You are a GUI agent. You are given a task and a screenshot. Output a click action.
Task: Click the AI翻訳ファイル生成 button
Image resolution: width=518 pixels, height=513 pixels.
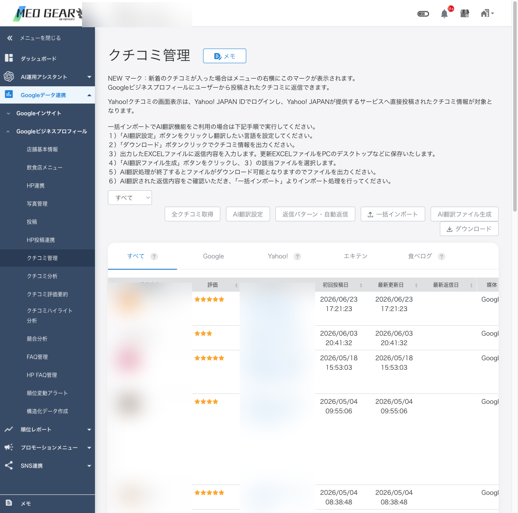coord(464,214)
